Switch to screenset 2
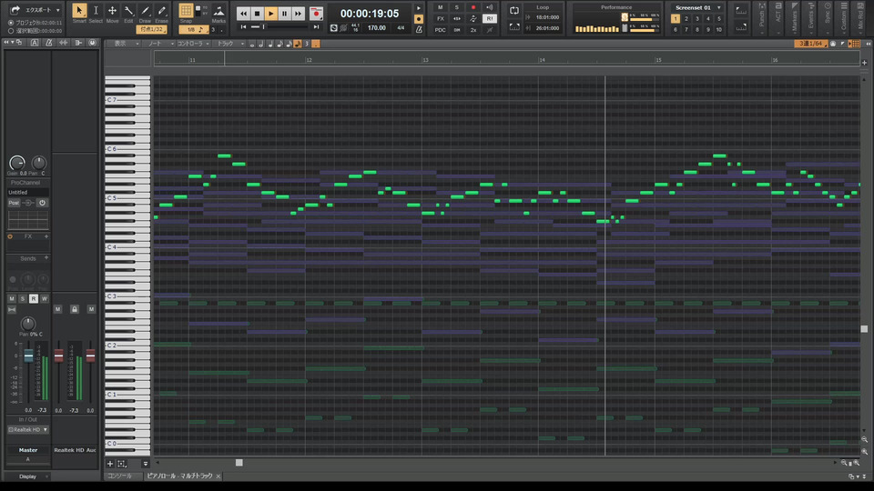Image resolution: width=874 pixels, height=491 pixels. point(686,19)
